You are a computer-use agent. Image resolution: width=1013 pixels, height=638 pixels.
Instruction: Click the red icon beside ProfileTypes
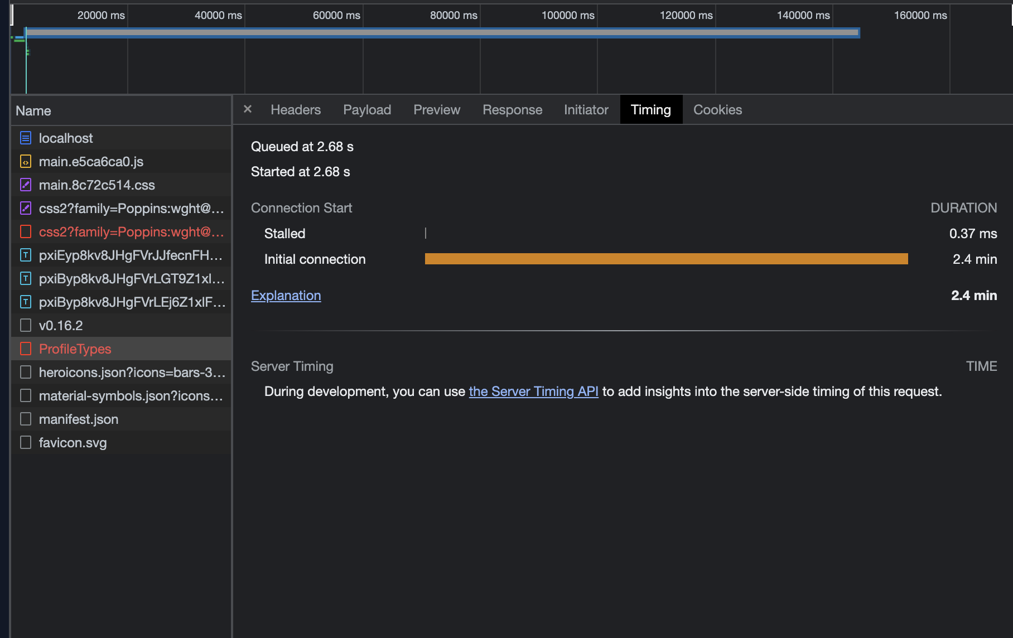(x=25, y=349)
